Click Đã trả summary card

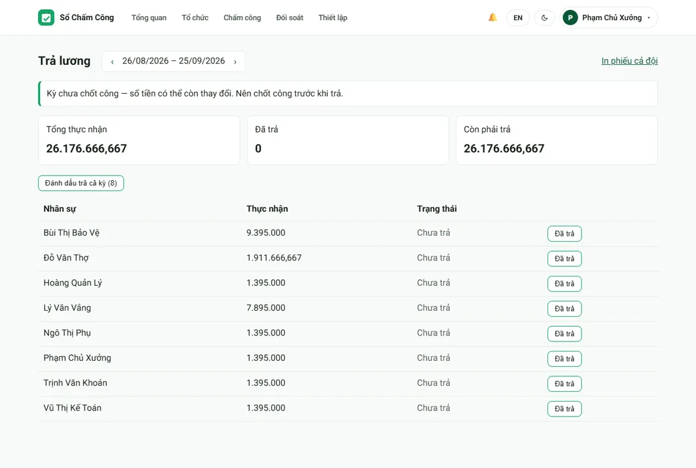[x=347, y=141]
